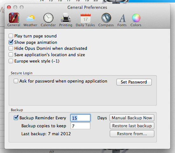Enable Play turn page sound checkbox
Image resolution: width=175 pixels, height=153 pixels.
pyautogui.click(x=11, y=36)
